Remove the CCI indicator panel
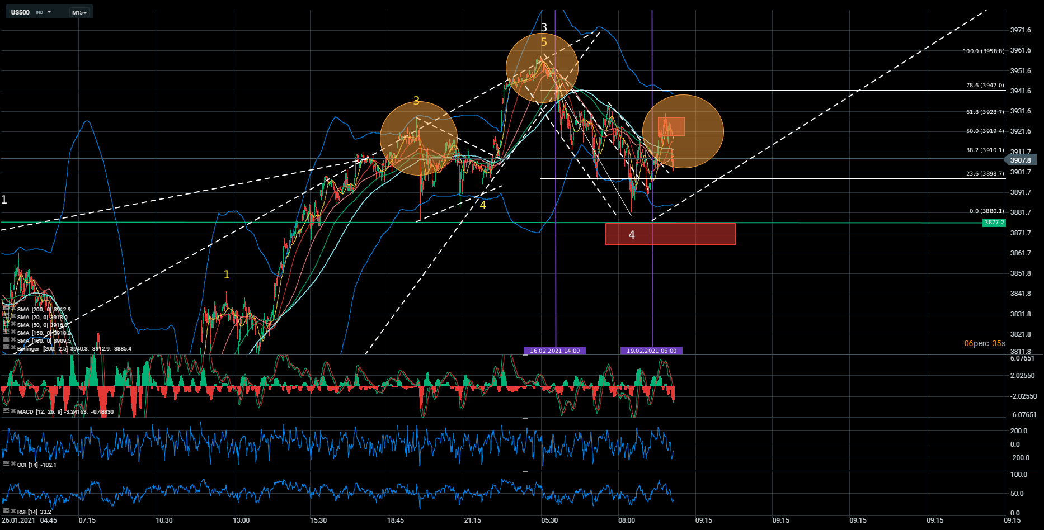This screenshot has height=530, width=1044. point(13,464)
